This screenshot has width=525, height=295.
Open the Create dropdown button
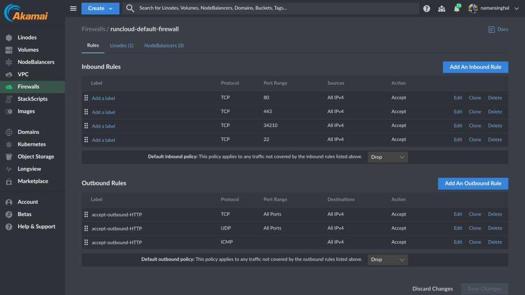(100, 8)
